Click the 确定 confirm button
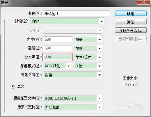The height and width of the screenshot is (117, 151). [x=131, y=13]
